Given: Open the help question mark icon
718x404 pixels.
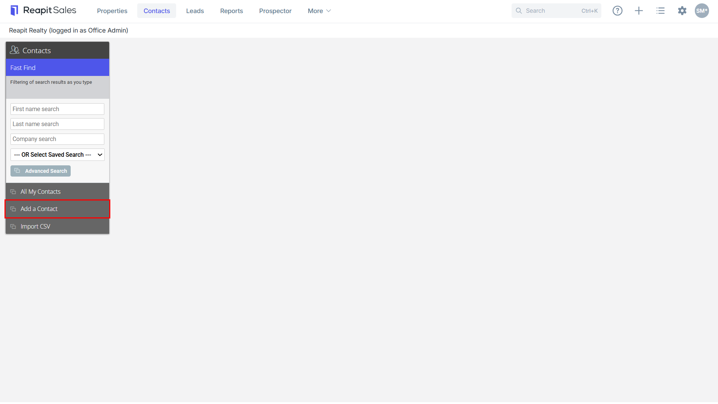Looking at the screenshot, I should click(617, 11).
